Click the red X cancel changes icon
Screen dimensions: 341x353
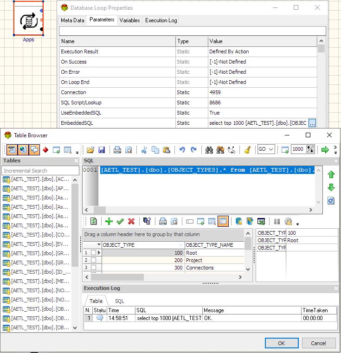click(131, 222)
